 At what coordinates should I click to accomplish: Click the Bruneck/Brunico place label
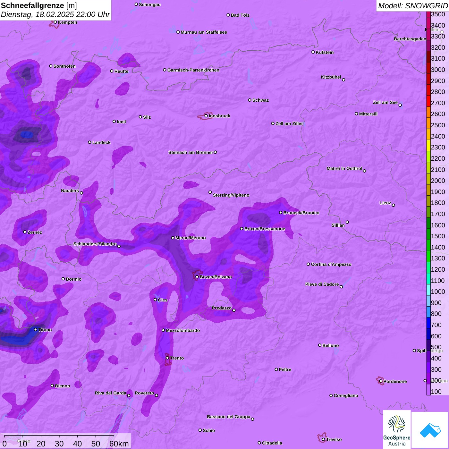301,213
